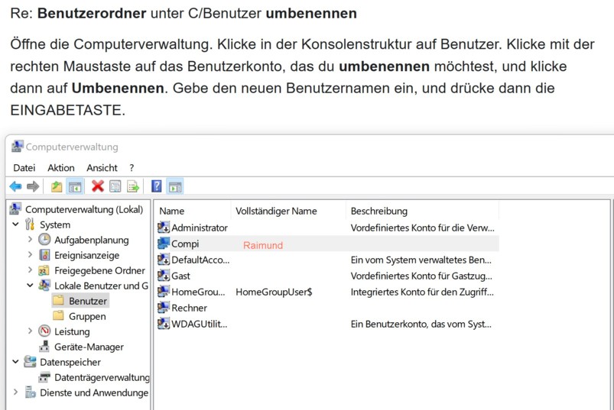Image resolution: width=614 pixels, height=410 pixels.
Task: Expand the Freigegebene Ordner node
Action: coord(30,270)
